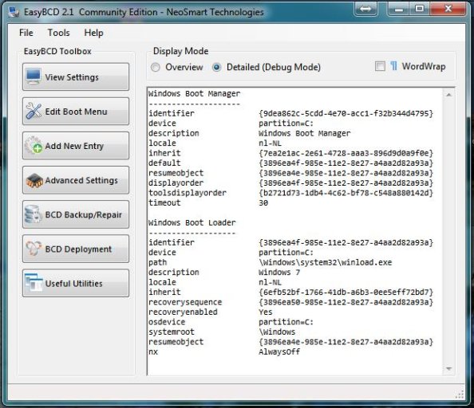474x408 pixels.
Task: Open the Tools menu
Action: pos(58,33)
